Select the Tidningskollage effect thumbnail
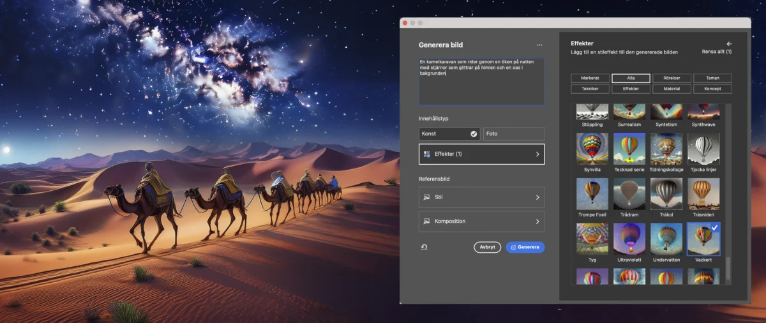The width and height of the screenshot is (766, 323). [666, 149]
